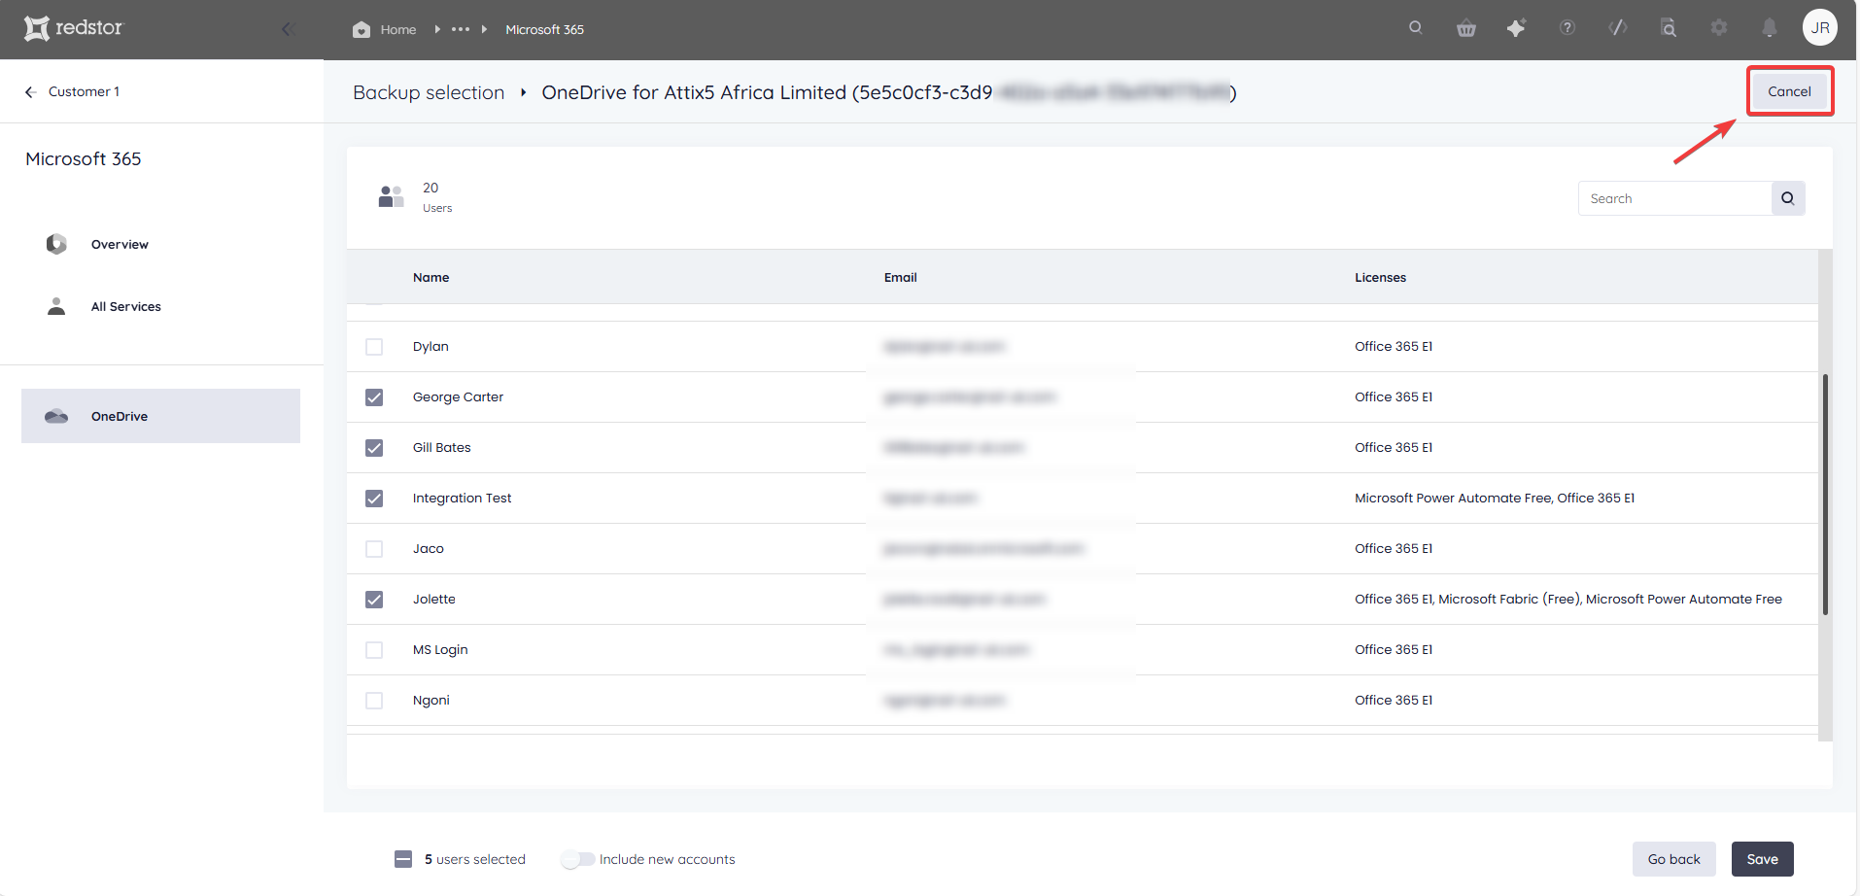1860x896 pixels.
Task: Click the user list vertical scrollbar
Action: pos(1825,494)
